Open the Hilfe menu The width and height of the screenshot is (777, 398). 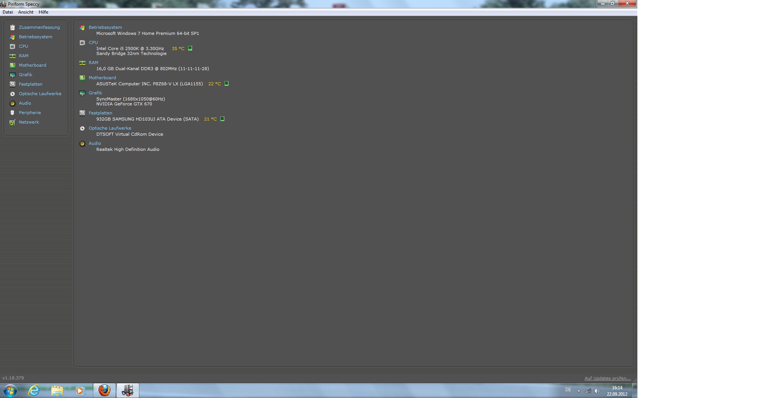coord(43,12)
